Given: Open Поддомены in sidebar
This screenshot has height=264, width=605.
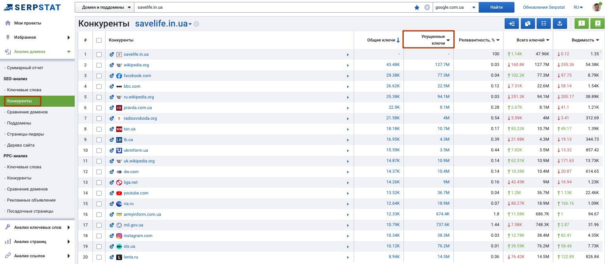Looking at the screenshot, I should coord(19,123).
